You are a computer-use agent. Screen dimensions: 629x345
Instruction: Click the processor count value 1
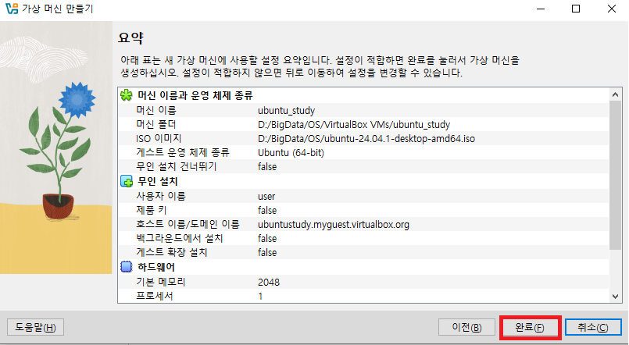pos(260,297)
